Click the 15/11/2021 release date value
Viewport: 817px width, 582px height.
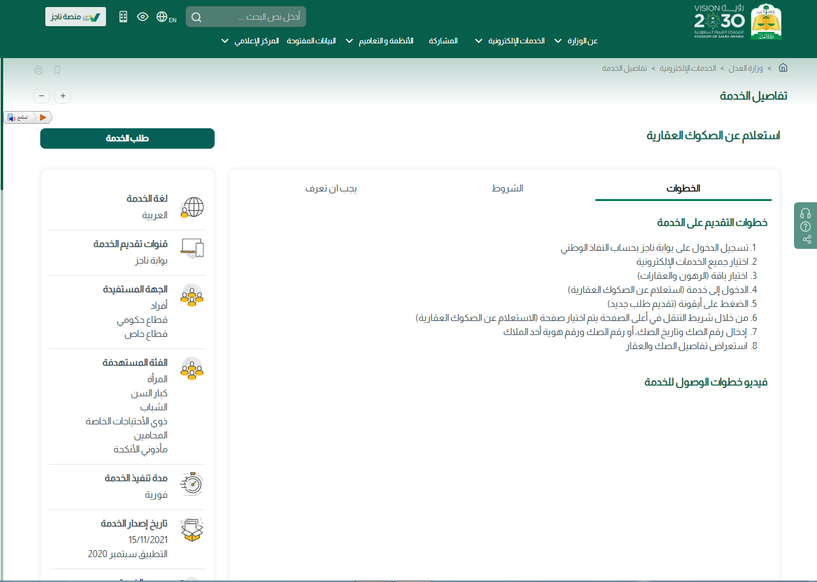pyautogui.click(x=148, y=540)
